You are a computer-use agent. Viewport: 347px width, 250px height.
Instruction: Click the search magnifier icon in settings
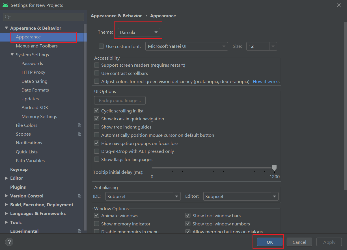click(x=8, y=17)
